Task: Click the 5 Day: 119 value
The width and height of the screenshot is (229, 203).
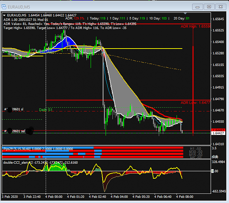Action: [x=137, y=18]
